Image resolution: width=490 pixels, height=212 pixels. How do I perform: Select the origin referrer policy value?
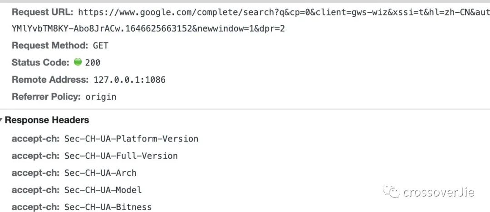101,97
